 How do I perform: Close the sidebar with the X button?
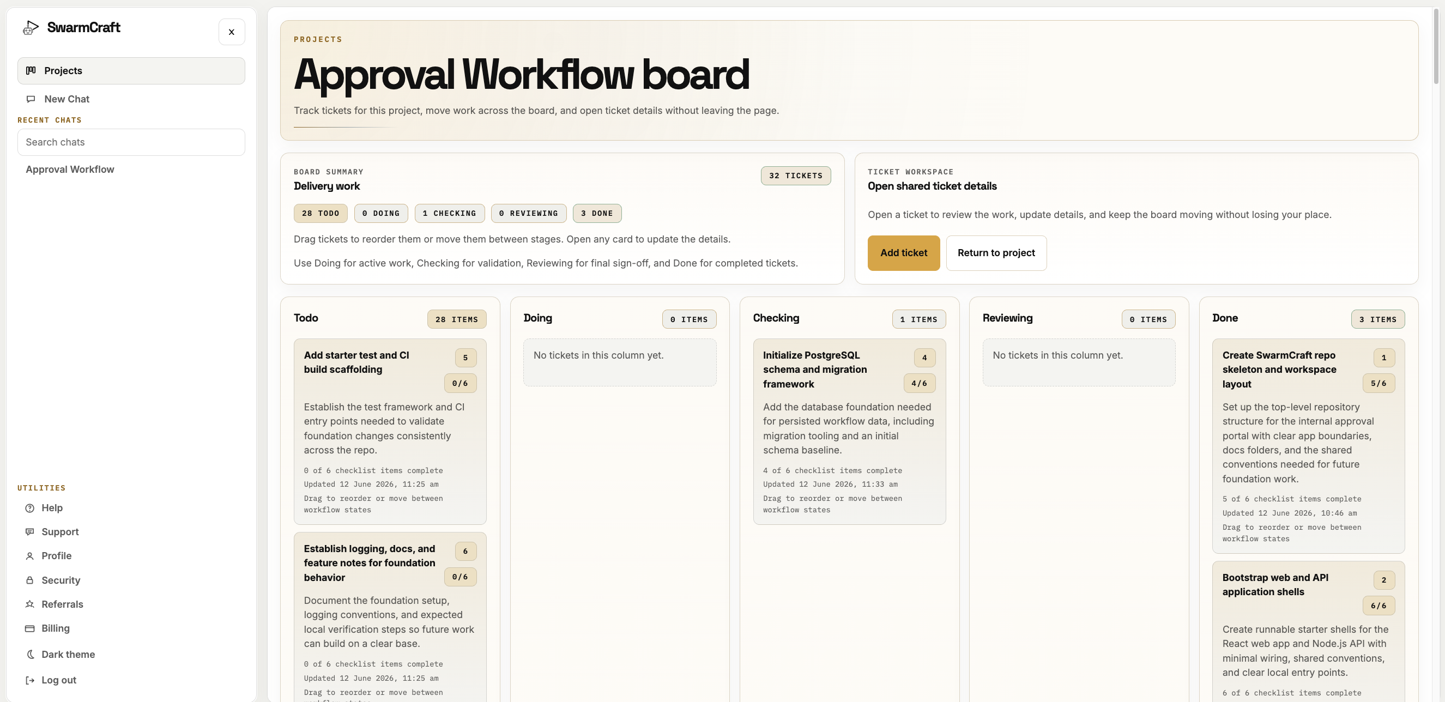(x=232, y=32)
